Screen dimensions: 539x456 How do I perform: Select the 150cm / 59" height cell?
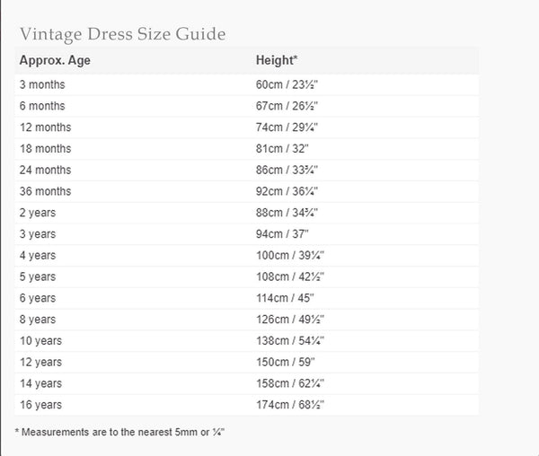284,362
